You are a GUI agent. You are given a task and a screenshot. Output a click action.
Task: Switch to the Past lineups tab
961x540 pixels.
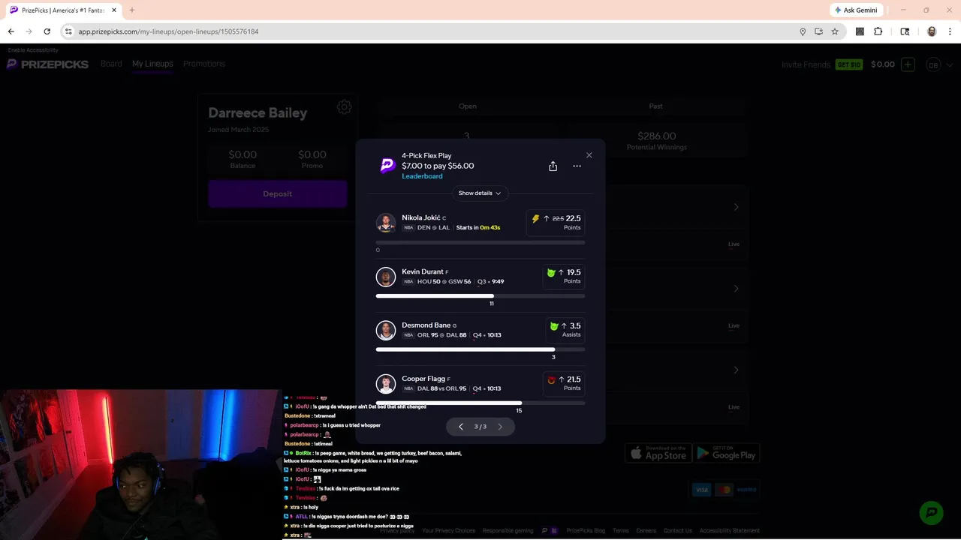pyautogui.click(x=655, y=106)
